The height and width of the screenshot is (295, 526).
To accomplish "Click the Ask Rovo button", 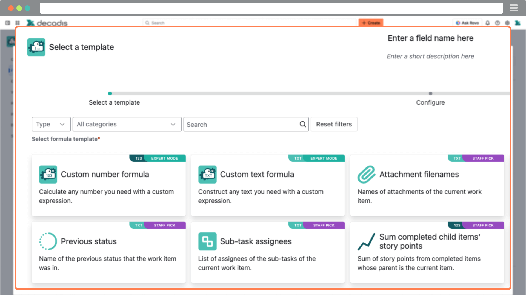I will pyautogui.click(x=467, y=23).
